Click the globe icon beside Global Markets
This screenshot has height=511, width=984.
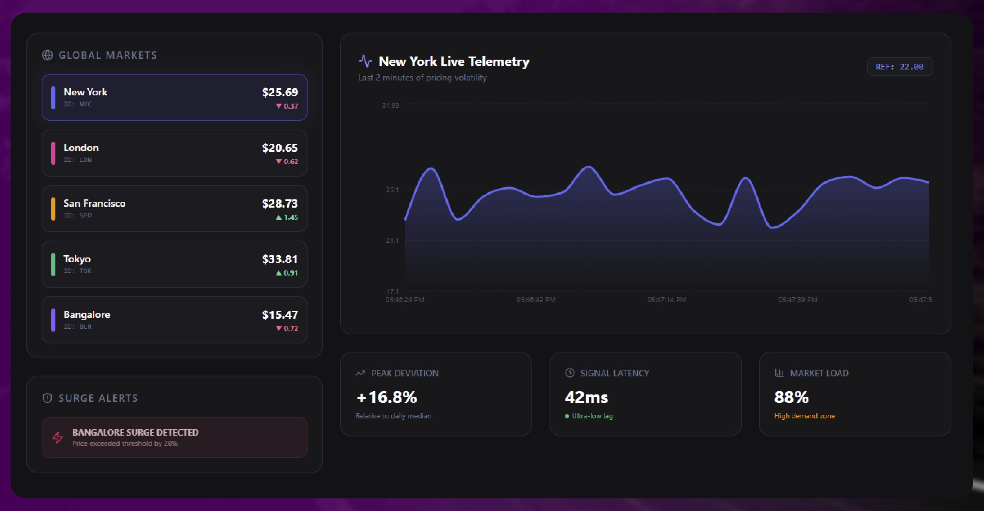[x=48, y=55]
